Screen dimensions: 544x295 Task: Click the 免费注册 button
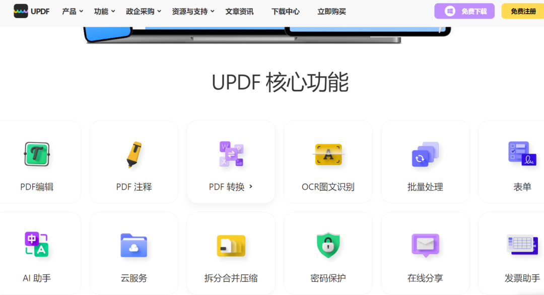523,11
